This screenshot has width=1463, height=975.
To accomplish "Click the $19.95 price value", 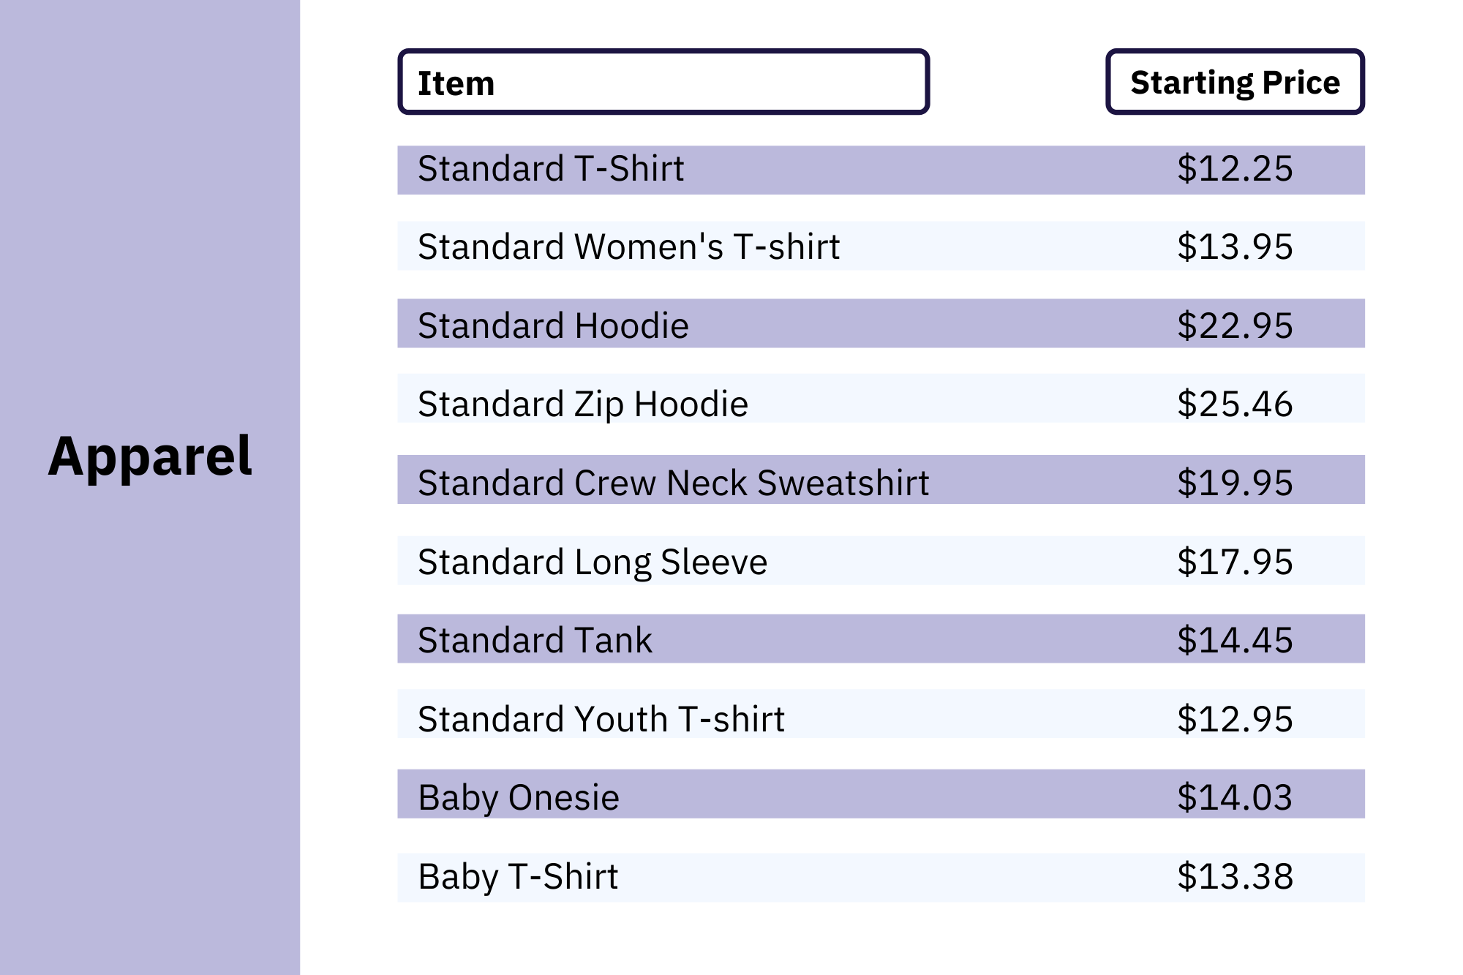I will point(1235,483).
